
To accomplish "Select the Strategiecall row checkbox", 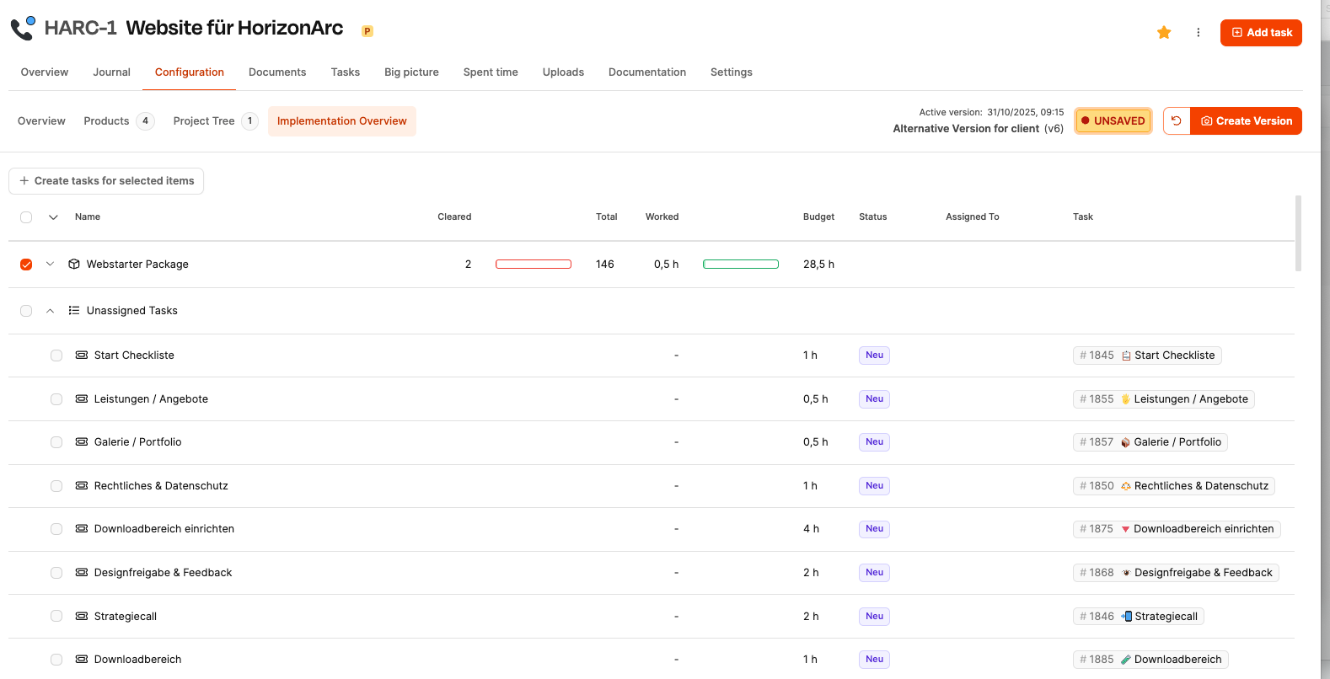I will [x=56, y=616].
